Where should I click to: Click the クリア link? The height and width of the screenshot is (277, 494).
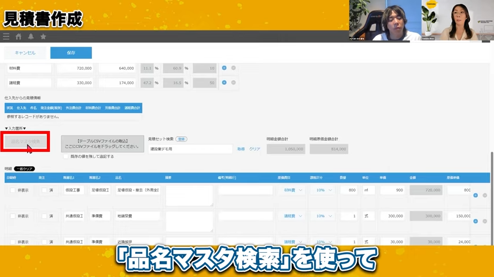click(255, 149)
